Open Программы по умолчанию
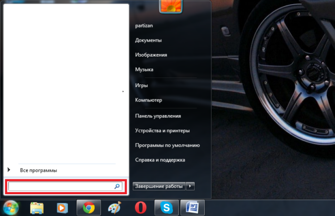This screenshot has height=216, width=335. [167, 145]
